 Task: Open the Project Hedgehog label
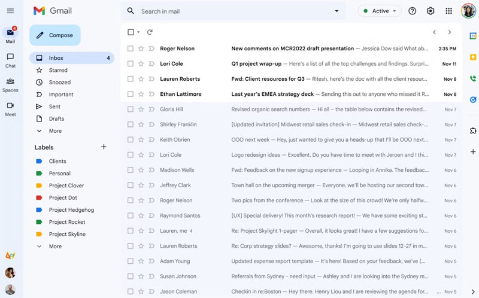pyautogui.click(x=72, y=210)
